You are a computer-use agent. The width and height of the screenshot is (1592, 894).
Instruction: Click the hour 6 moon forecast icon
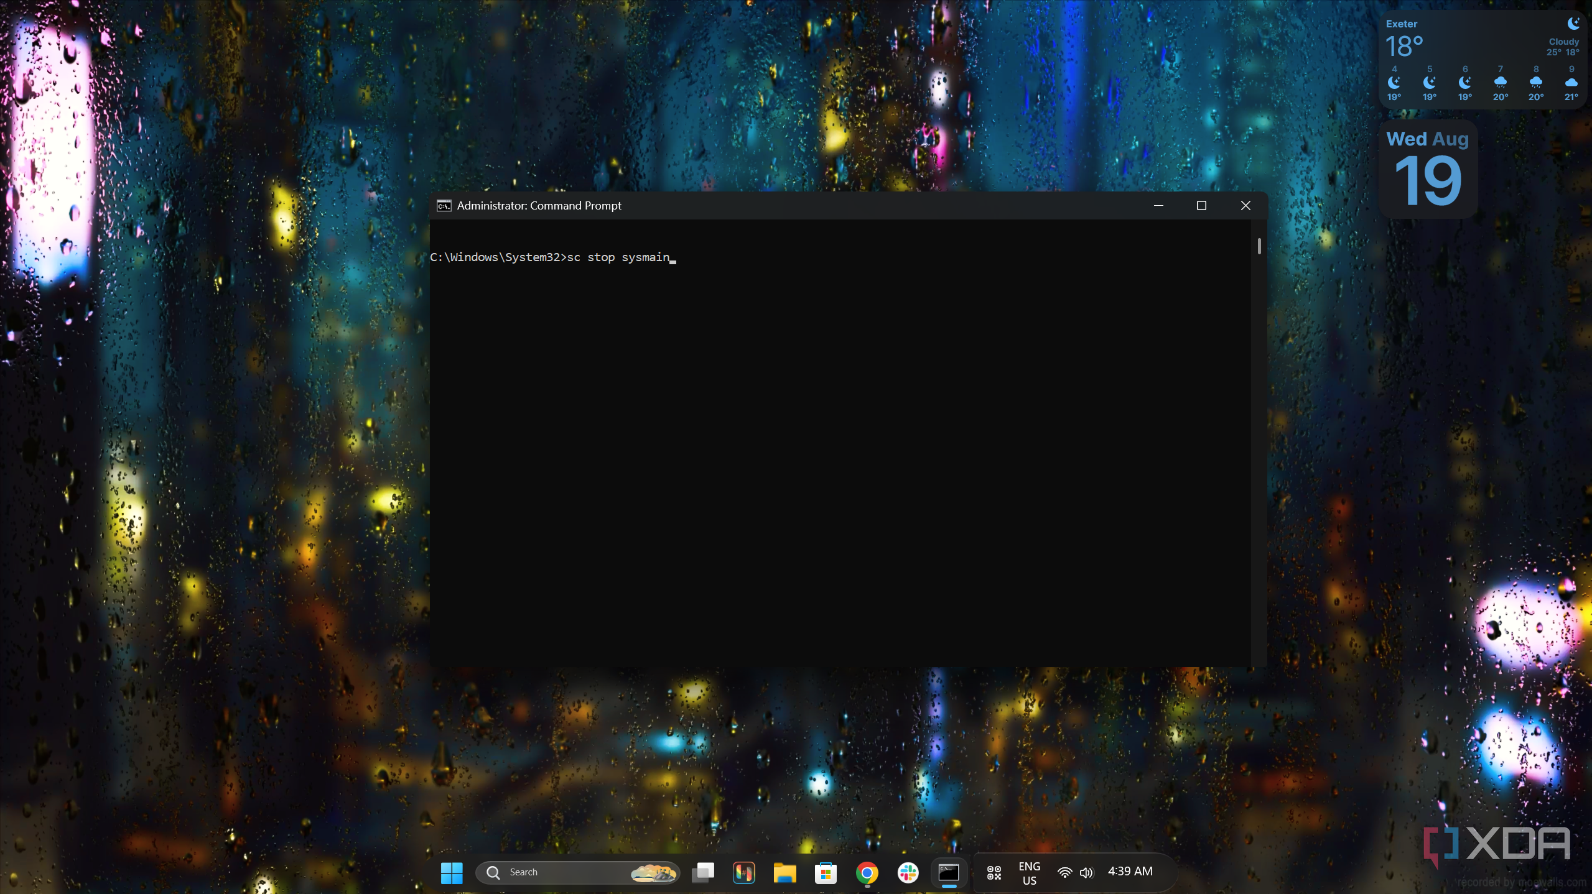tap(1464, 83)
